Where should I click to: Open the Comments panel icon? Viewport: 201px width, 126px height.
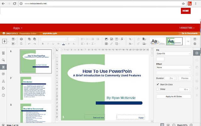click(3, 74)
